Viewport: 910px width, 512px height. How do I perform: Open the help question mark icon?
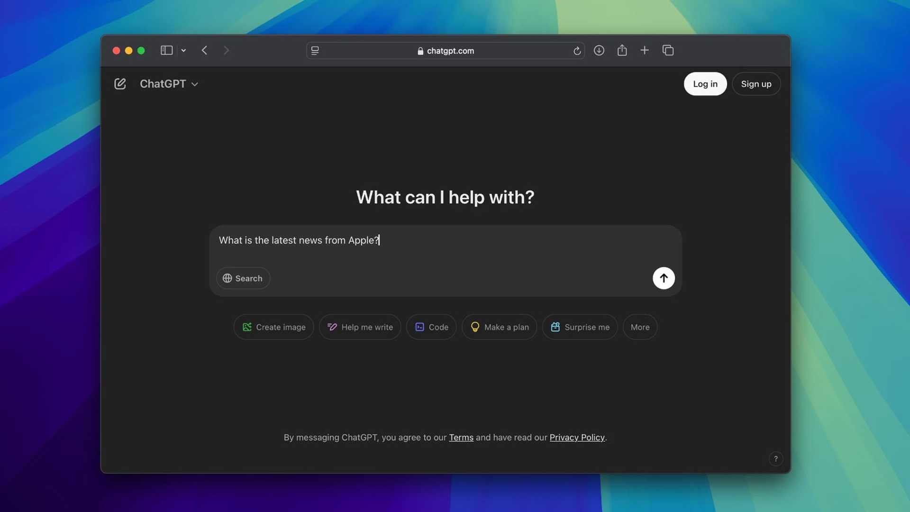pos(775,458)
